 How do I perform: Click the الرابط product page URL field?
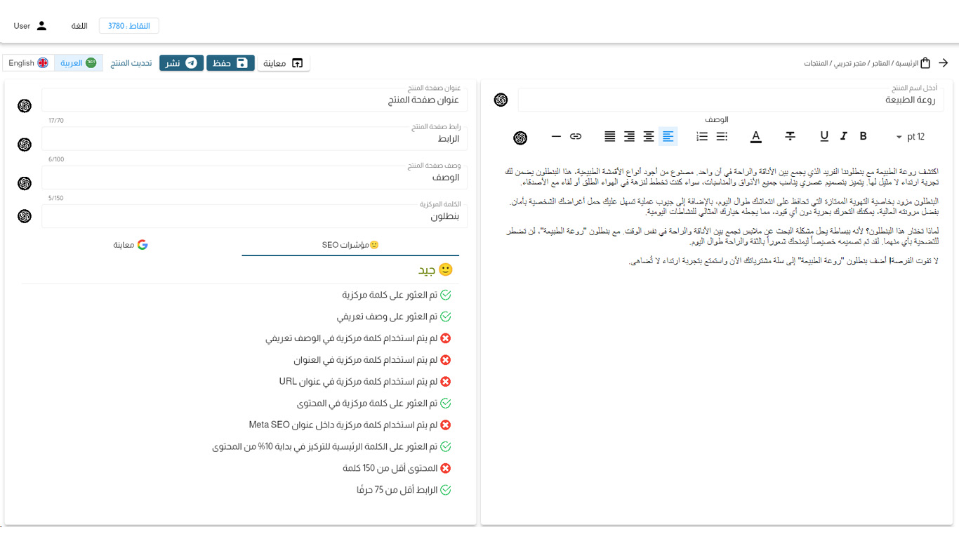[x=254, y=139]
